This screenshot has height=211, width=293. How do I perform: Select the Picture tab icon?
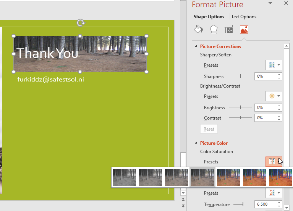coord(244,29)
